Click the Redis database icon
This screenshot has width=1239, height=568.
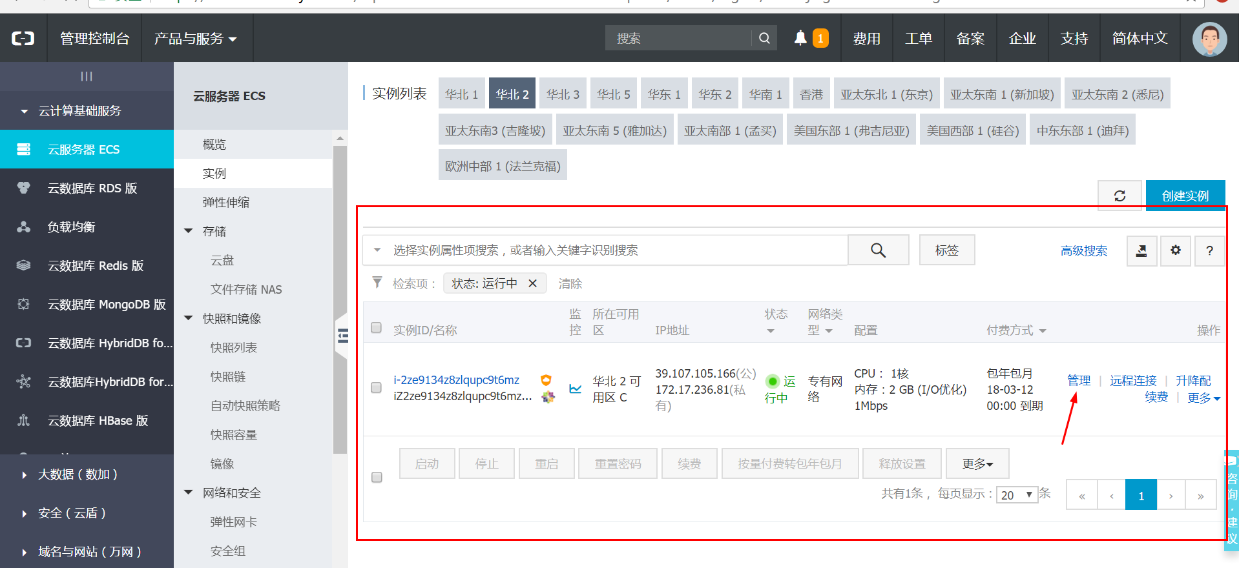click(24, 265)
